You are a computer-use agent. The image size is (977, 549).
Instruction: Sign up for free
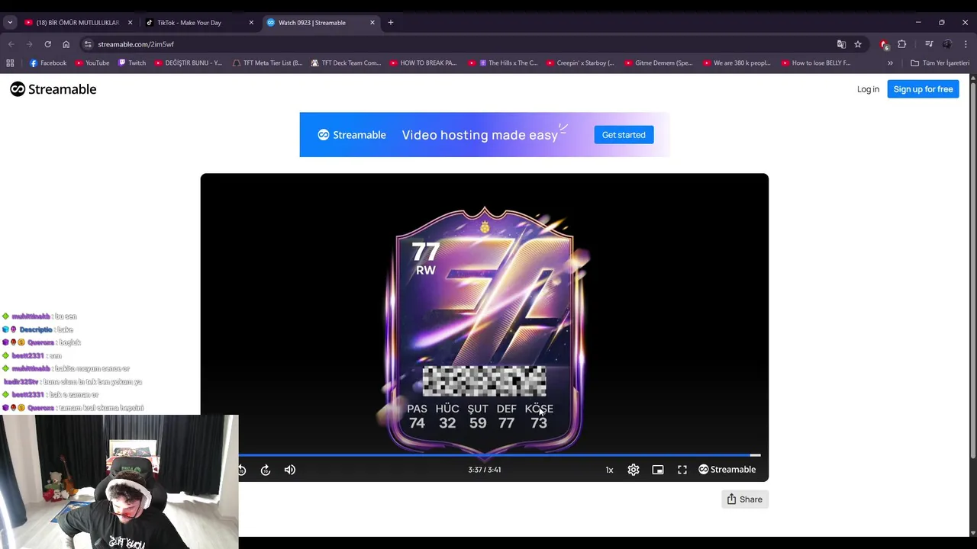pyautogui.click(x=923, y=89)
